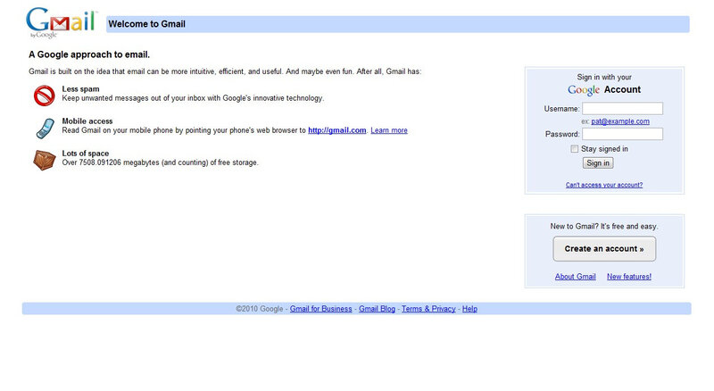Click the 'Stay signed in' label

tap(604, 149)
